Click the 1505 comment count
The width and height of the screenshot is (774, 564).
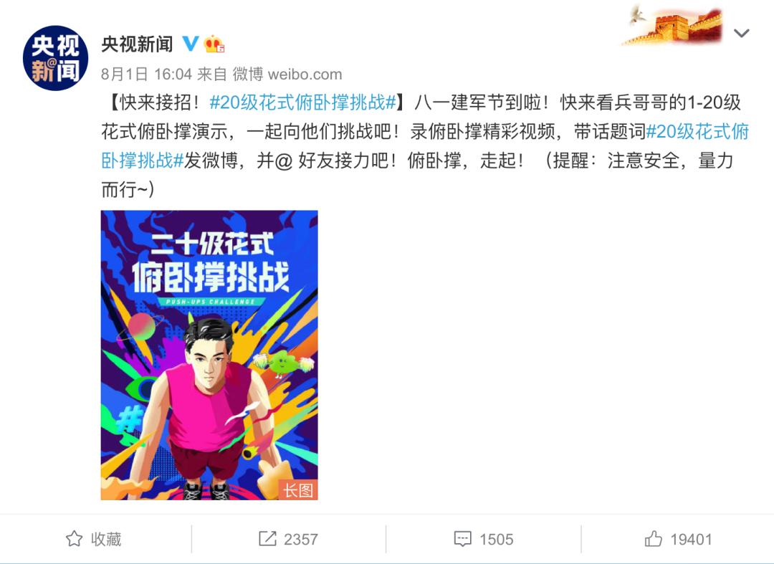tap(496, 539)
